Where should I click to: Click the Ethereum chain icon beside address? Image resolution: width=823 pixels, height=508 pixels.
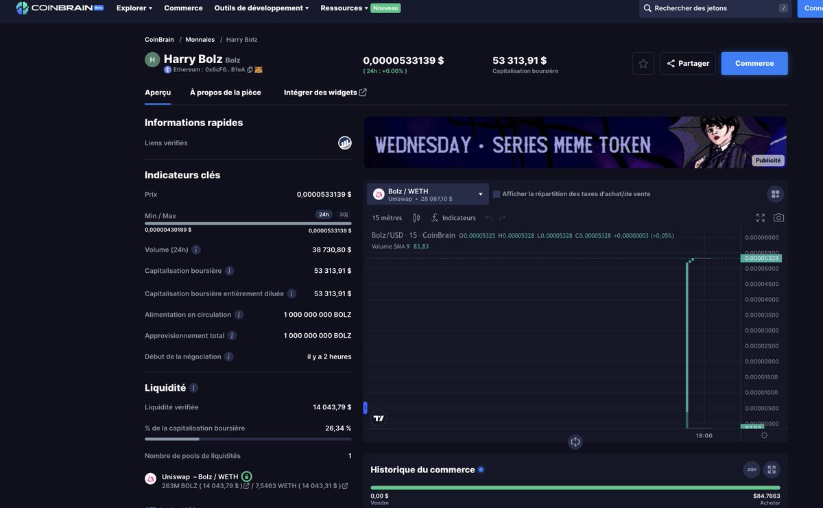(167, 70)
